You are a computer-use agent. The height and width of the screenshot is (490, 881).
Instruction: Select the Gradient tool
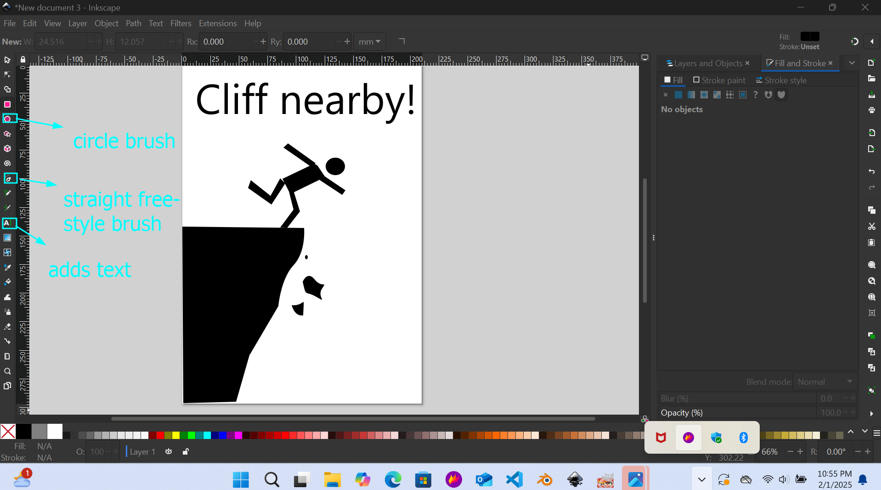(x=7, y=238)
